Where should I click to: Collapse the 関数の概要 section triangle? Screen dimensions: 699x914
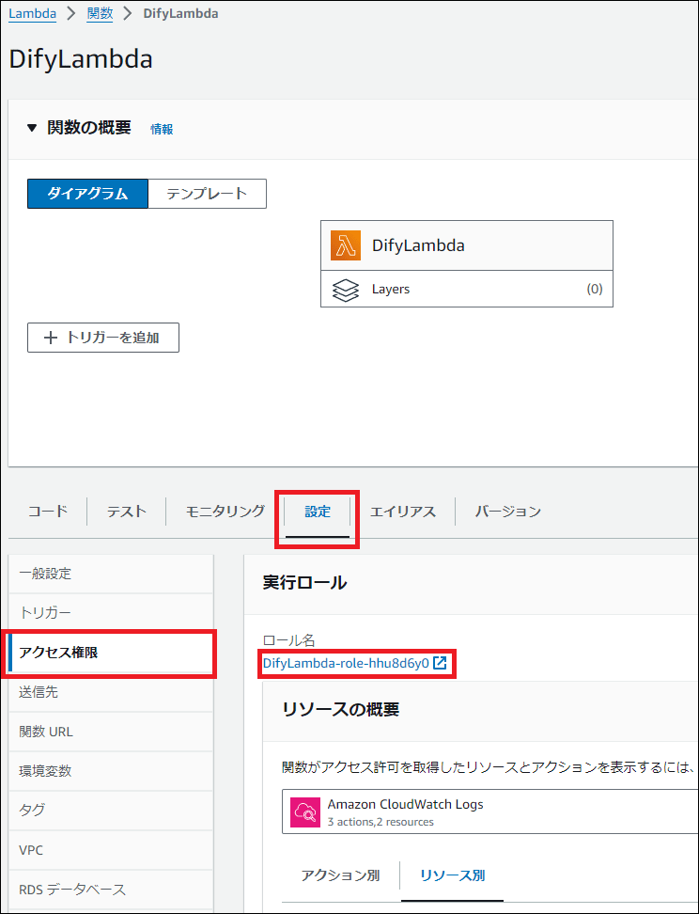pos(32,129)
